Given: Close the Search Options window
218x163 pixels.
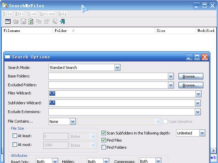Looking at the screenshot, I should [x=205, y=57].
